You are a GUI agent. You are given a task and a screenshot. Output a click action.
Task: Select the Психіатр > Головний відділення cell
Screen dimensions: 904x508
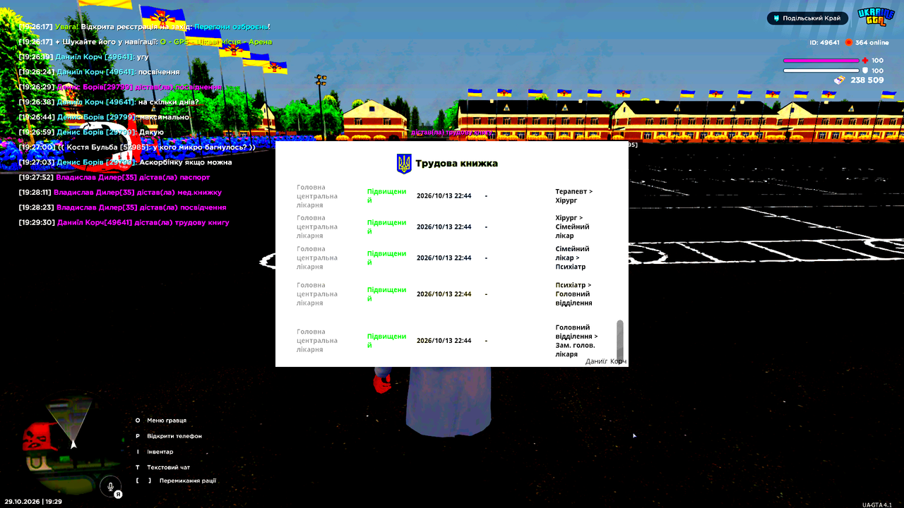(x=574, y=294)
